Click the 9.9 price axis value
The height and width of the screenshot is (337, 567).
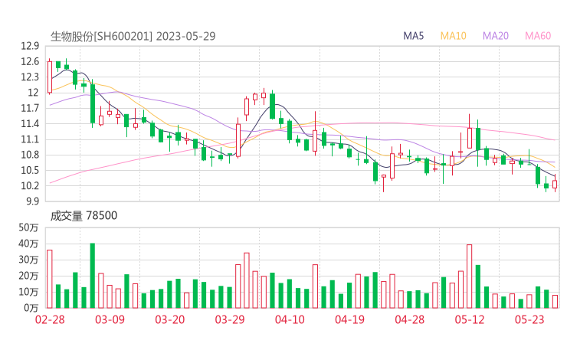[31, 201]
